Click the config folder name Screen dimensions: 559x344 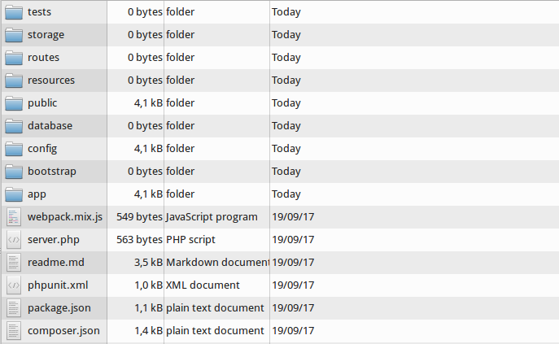coord(42,149)
